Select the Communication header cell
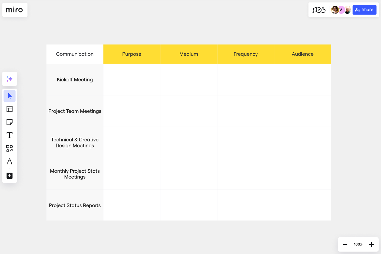 tap(75, 54)
